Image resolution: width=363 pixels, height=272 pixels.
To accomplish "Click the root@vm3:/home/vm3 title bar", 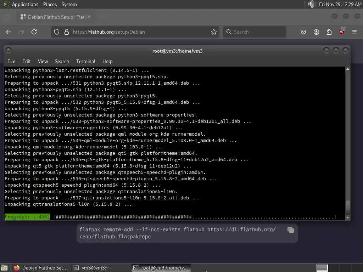I will [177, 51].
